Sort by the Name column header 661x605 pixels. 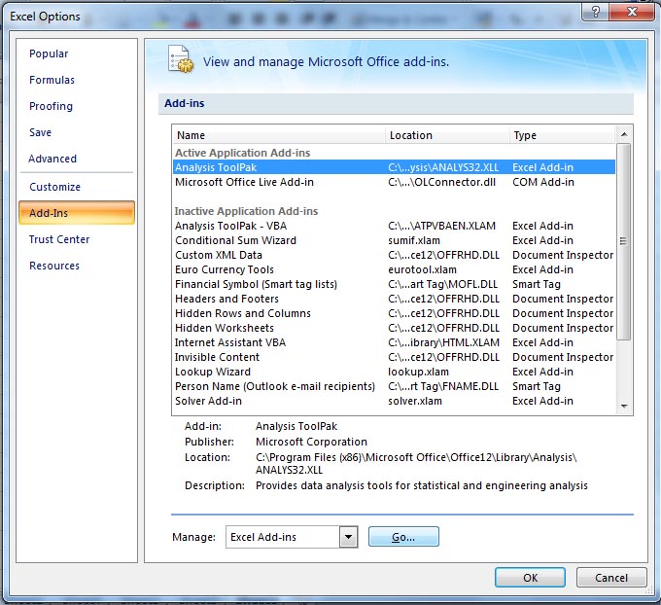[279, 135]
